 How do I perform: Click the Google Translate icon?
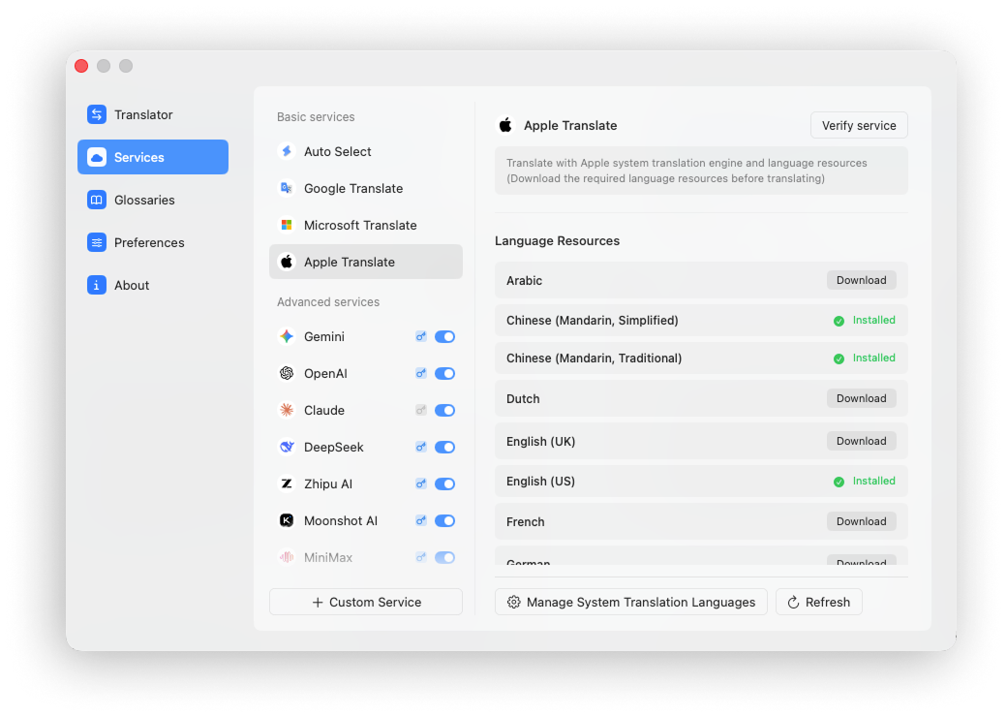(x=287, y=188)
